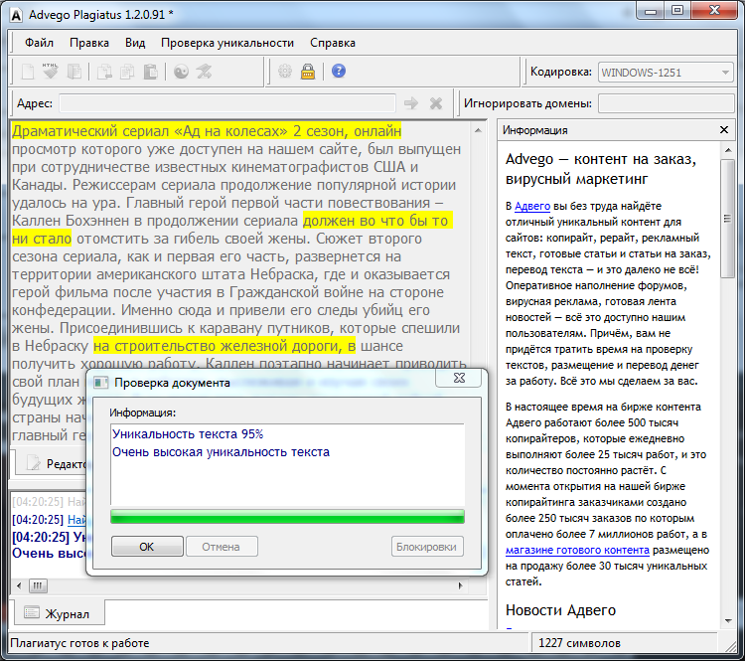Open the Справка menu
The width and height of the screenshot is (747, 663).
tap(333, 43)
